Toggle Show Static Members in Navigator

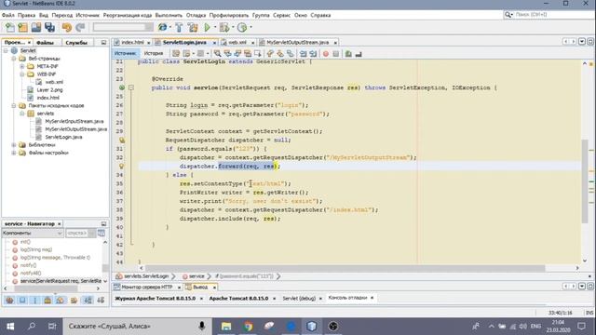(x=35, y=301)
